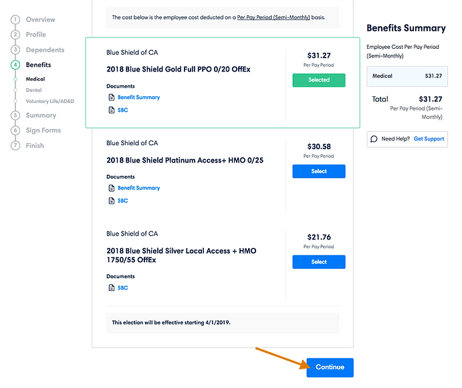The image size is (462, 388).
Task: Open SBC link for Silver Local Access HMO
Action: click(122, 288)
